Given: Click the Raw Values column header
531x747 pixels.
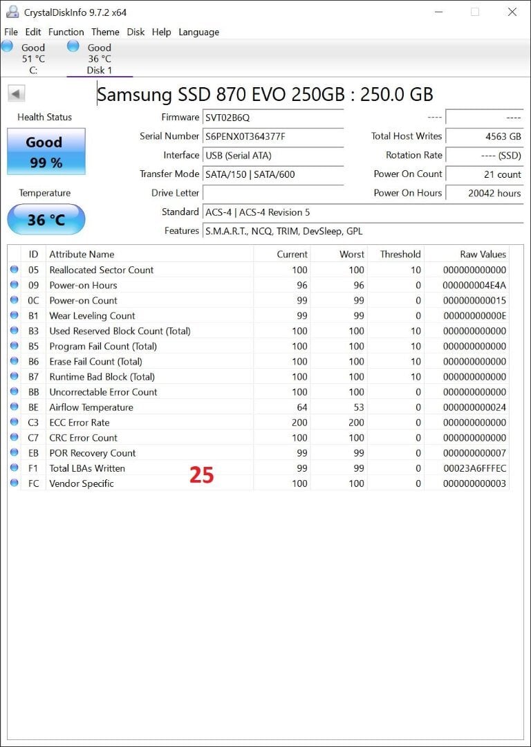Looking at the screenshot, I should (467, 254).
